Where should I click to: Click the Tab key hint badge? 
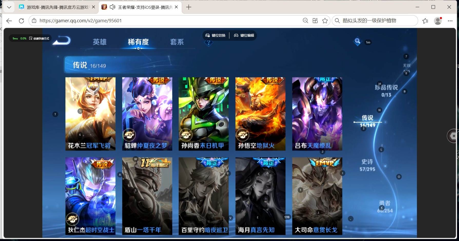point(368,42)
